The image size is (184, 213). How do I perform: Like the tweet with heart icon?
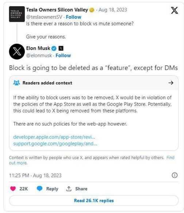pyautogui.click(x=13, y=189)
